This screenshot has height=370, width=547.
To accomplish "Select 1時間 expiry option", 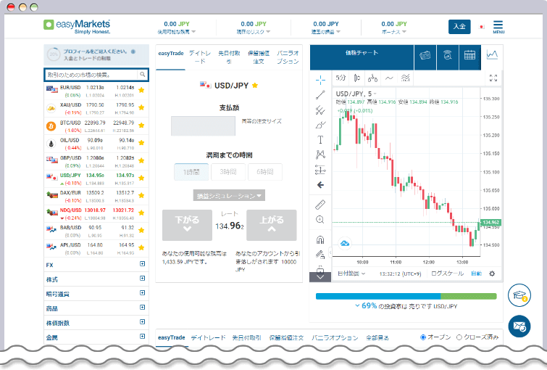I will pyautogui.click(x=191, y=172).
